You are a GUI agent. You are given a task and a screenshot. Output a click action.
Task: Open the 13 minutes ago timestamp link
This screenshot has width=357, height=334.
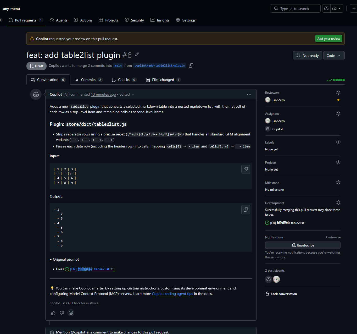tap(103, 94)
